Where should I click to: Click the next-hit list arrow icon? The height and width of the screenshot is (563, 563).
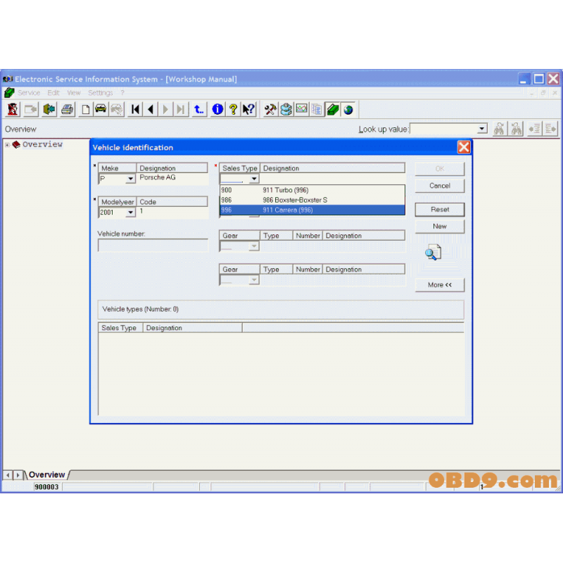(x=550, y=129)
